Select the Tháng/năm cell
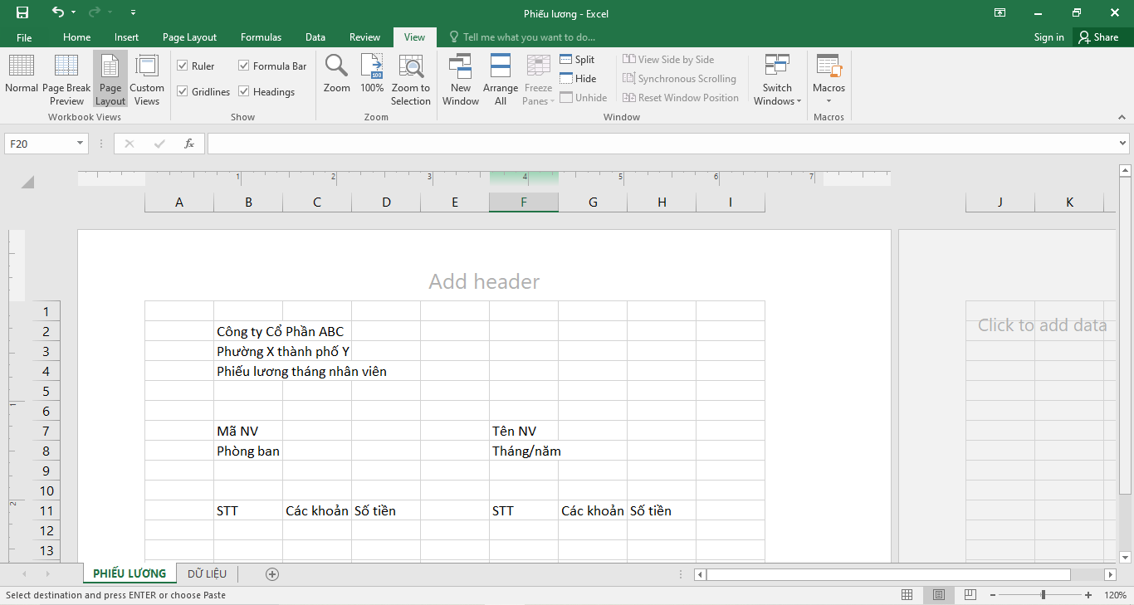Image resolution: width=1134 pixels, height=605 pixels. click(x=524, y=451)
